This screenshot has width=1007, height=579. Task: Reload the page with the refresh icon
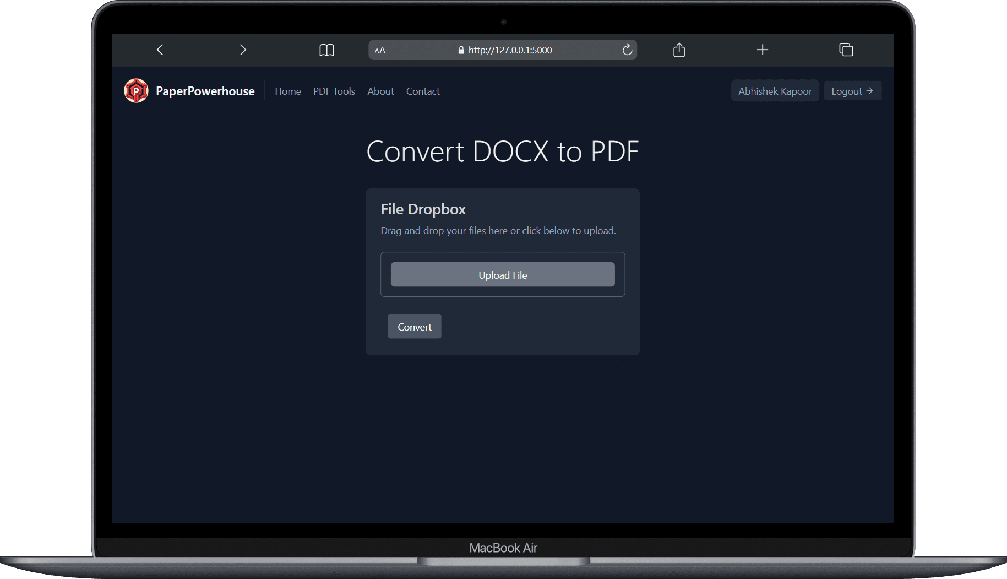(x=627, y=50)
